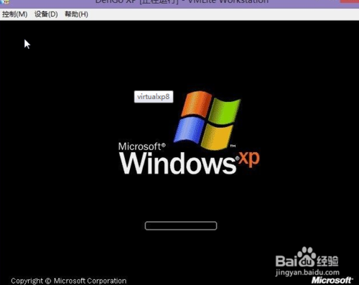Image resolution: width=359 pixels, height=285 pixels.
Task: Click the Copyright Microsoft Corporation text
Action: (x=69, y=281)
